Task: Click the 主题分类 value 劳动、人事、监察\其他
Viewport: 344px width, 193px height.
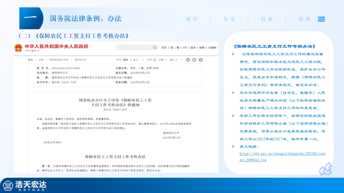Action: point(145,68)
